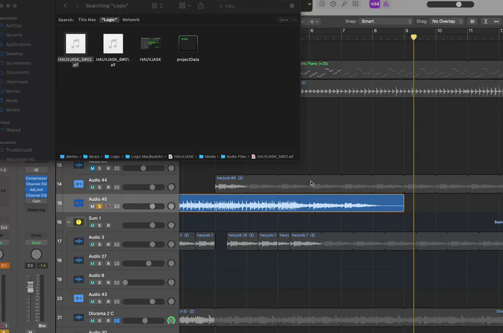Open the tuner from the control bar

(x=344, y=4)
